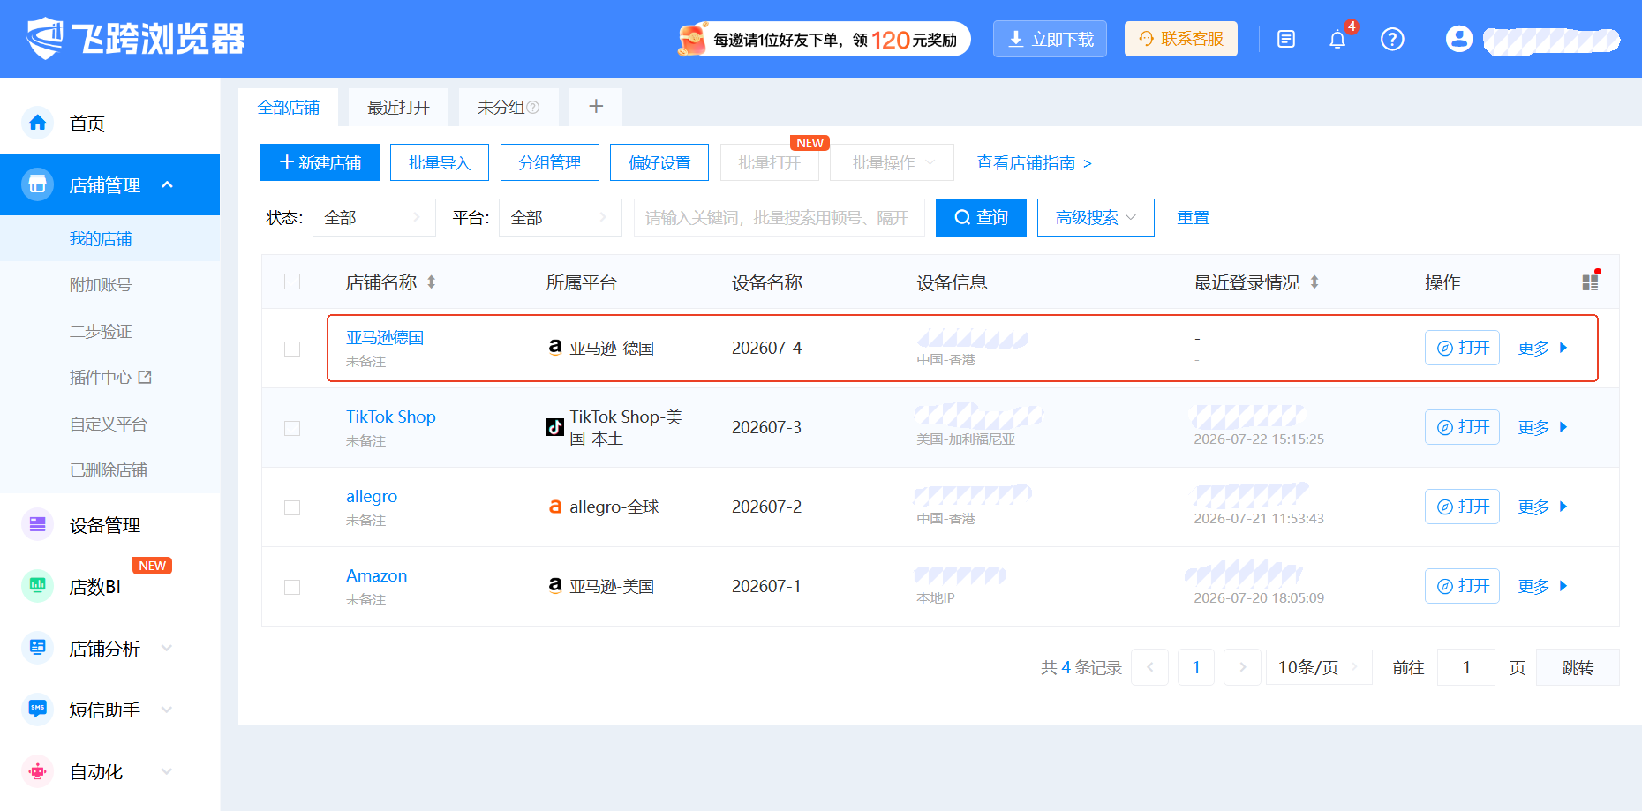Switch to the 未分组 tab

coord(508,107)
